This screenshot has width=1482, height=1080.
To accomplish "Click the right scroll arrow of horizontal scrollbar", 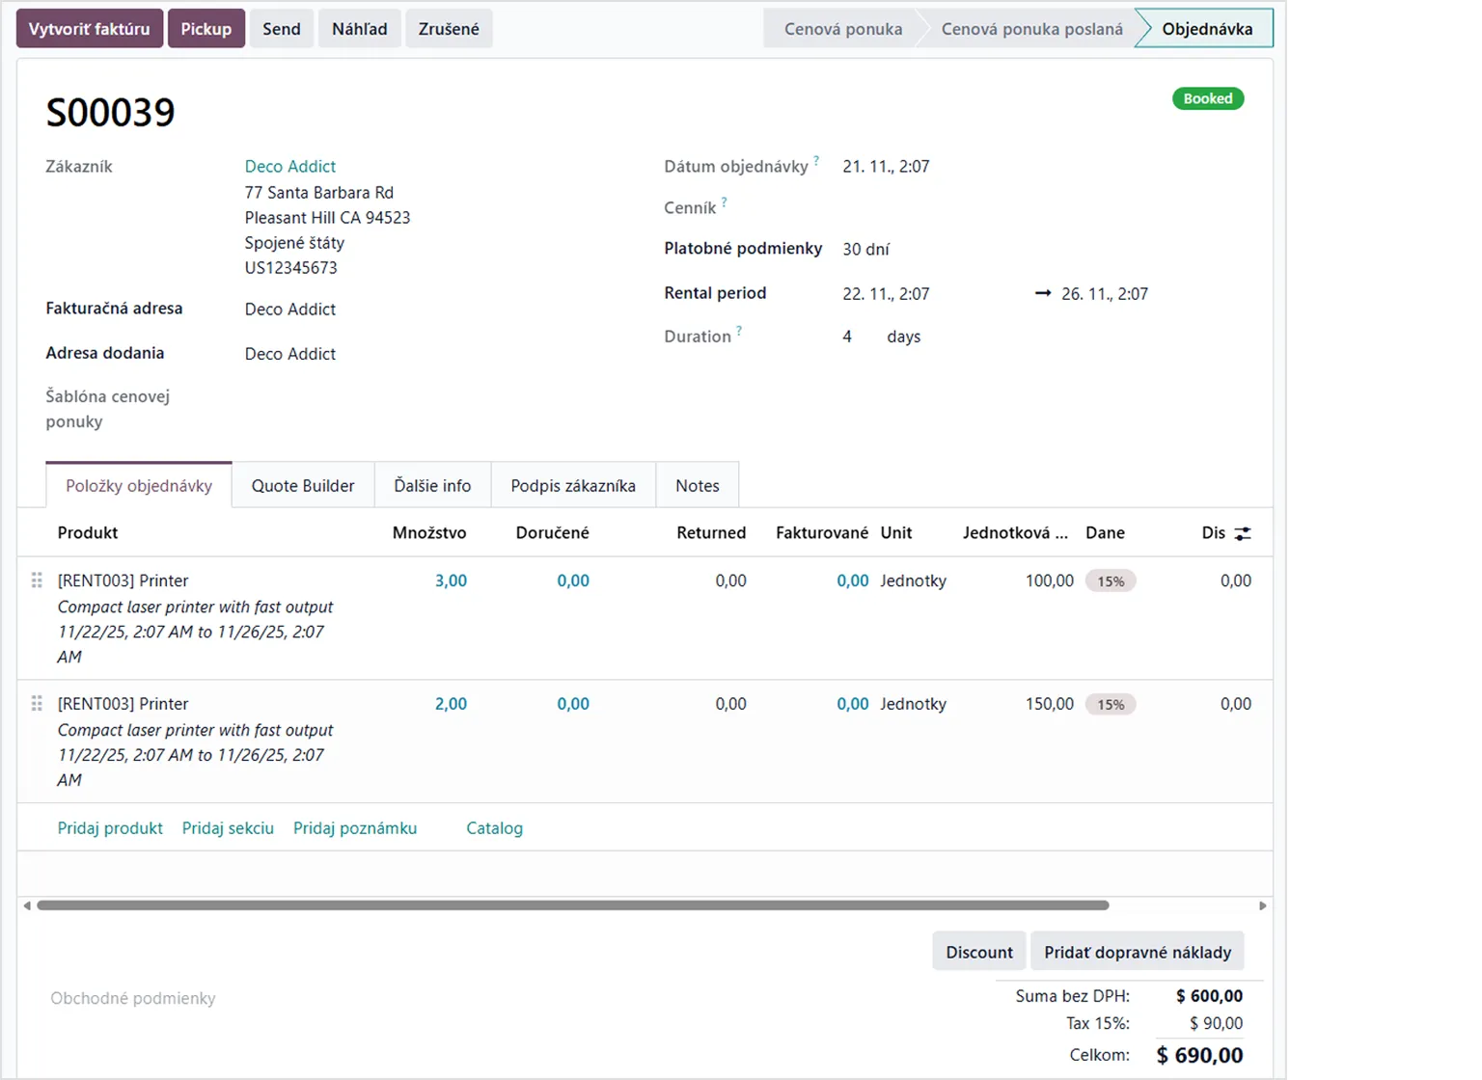I will click(1262, 905).
